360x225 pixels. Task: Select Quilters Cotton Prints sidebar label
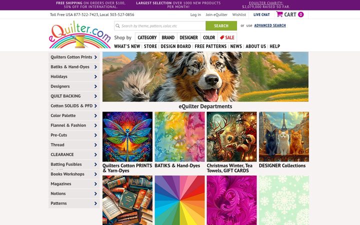point(71,57)
